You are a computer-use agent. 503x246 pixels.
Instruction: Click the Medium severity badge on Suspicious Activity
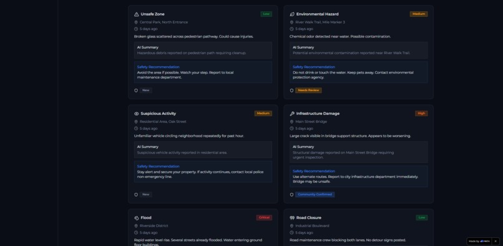[263, 114]
